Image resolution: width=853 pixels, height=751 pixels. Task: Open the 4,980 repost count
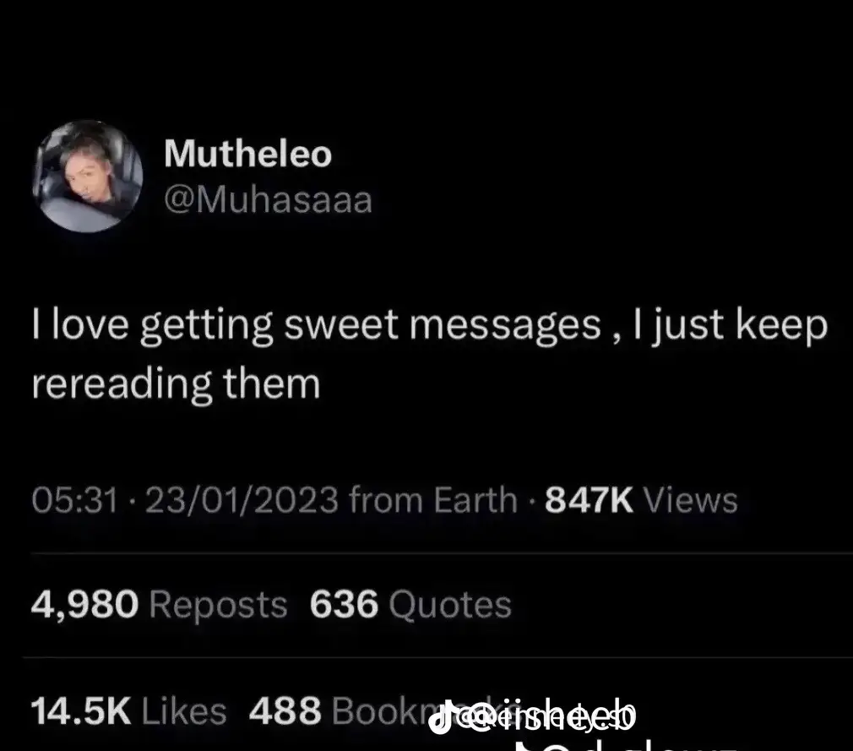click(x=84, y=605)
